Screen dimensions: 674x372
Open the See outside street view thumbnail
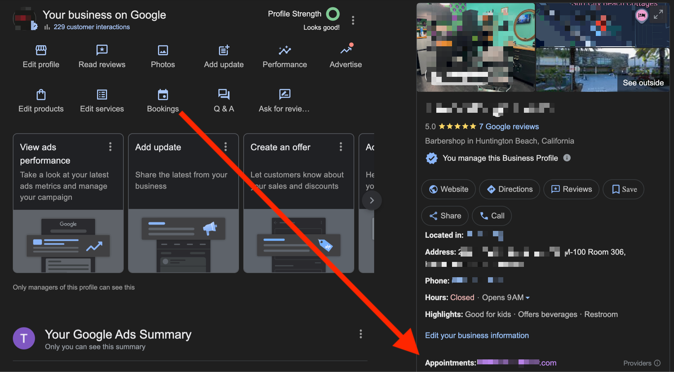click(x=603, y=70)
